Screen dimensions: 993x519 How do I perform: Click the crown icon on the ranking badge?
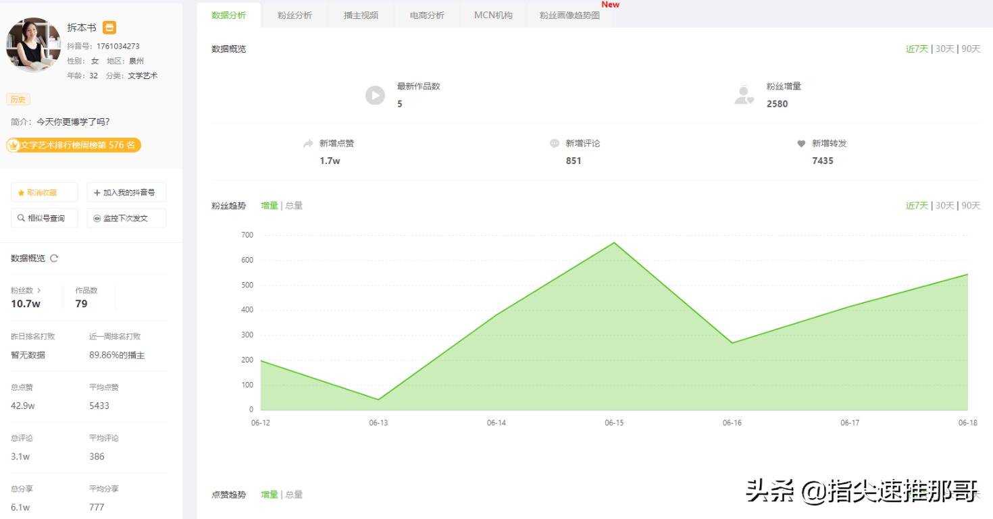tap(12, 145)
